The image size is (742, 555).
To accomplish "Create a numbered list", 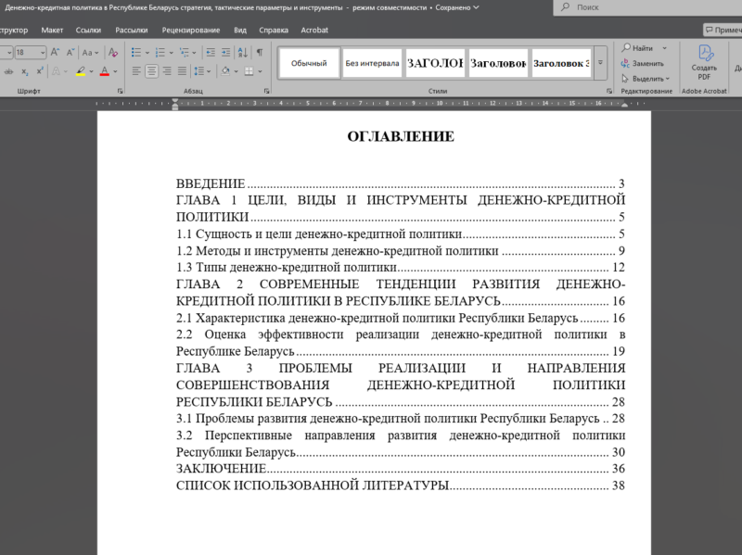I will [160, 52].
